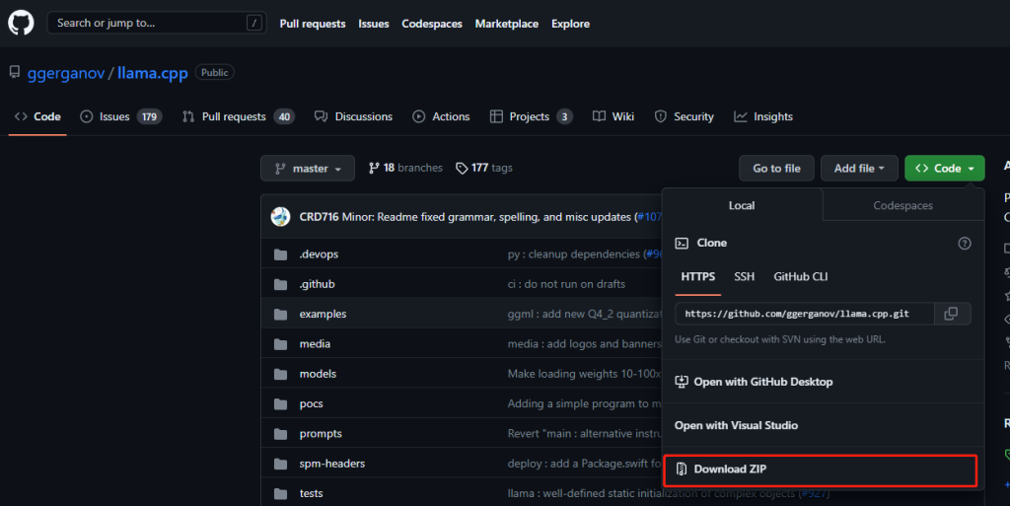Click the pocs folder icon
1010x506 pixels.
[x=280, y=403]
